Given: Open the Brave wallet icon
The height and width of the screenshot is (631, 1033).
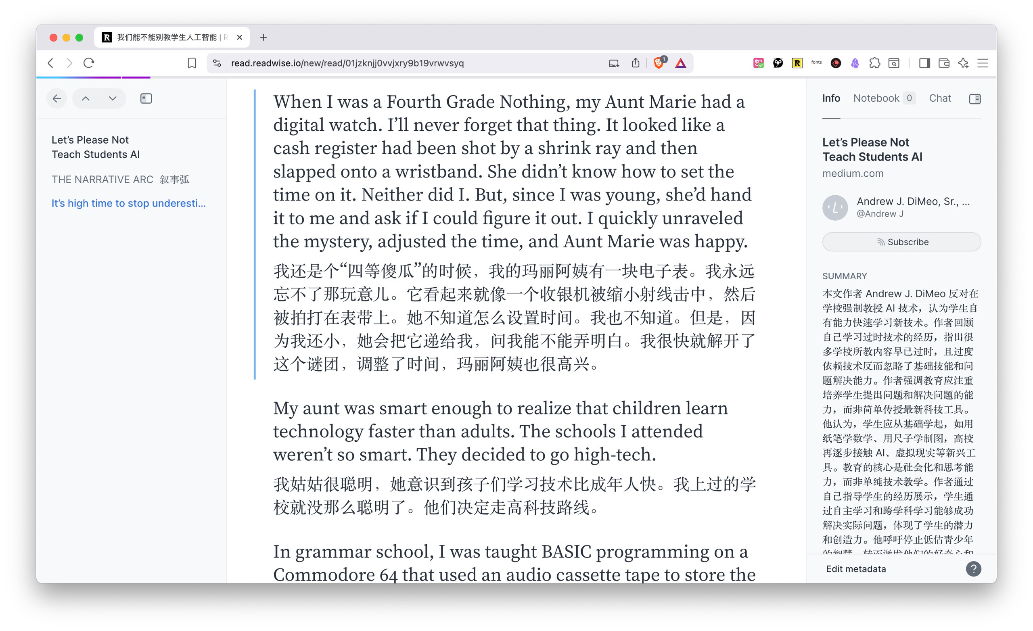Looking at the screenshot, I should point(944,63).
